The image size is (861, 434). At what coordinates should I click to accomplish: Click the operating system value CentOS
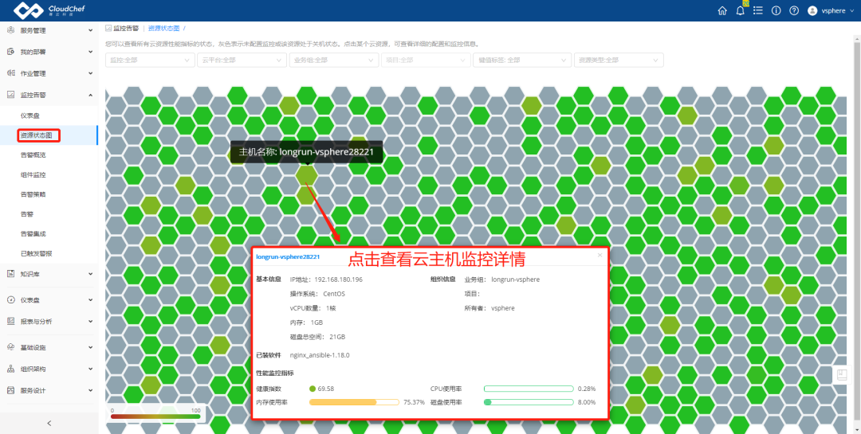click(x=334, y=294)
